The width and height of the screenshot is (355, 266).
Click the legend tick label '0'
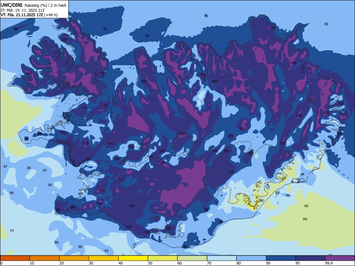pos(1,263)
